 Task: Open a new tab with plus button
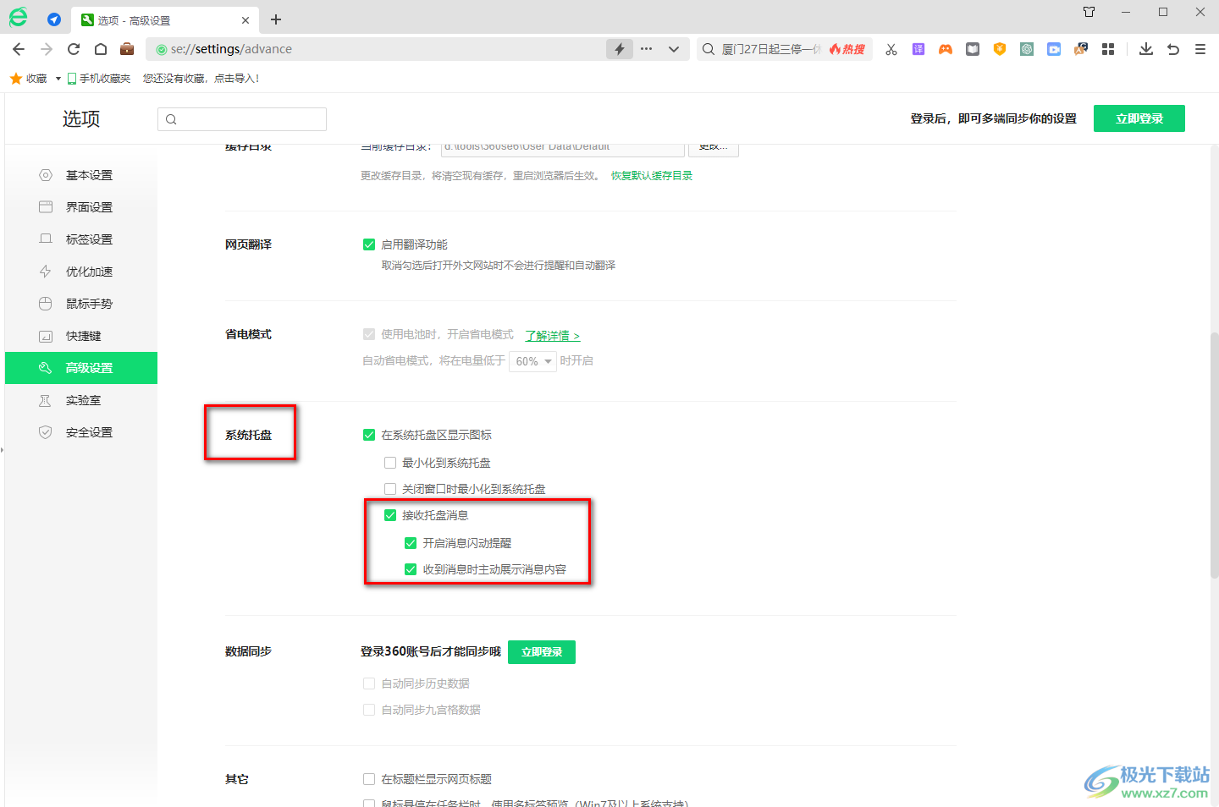coord(276,19)
